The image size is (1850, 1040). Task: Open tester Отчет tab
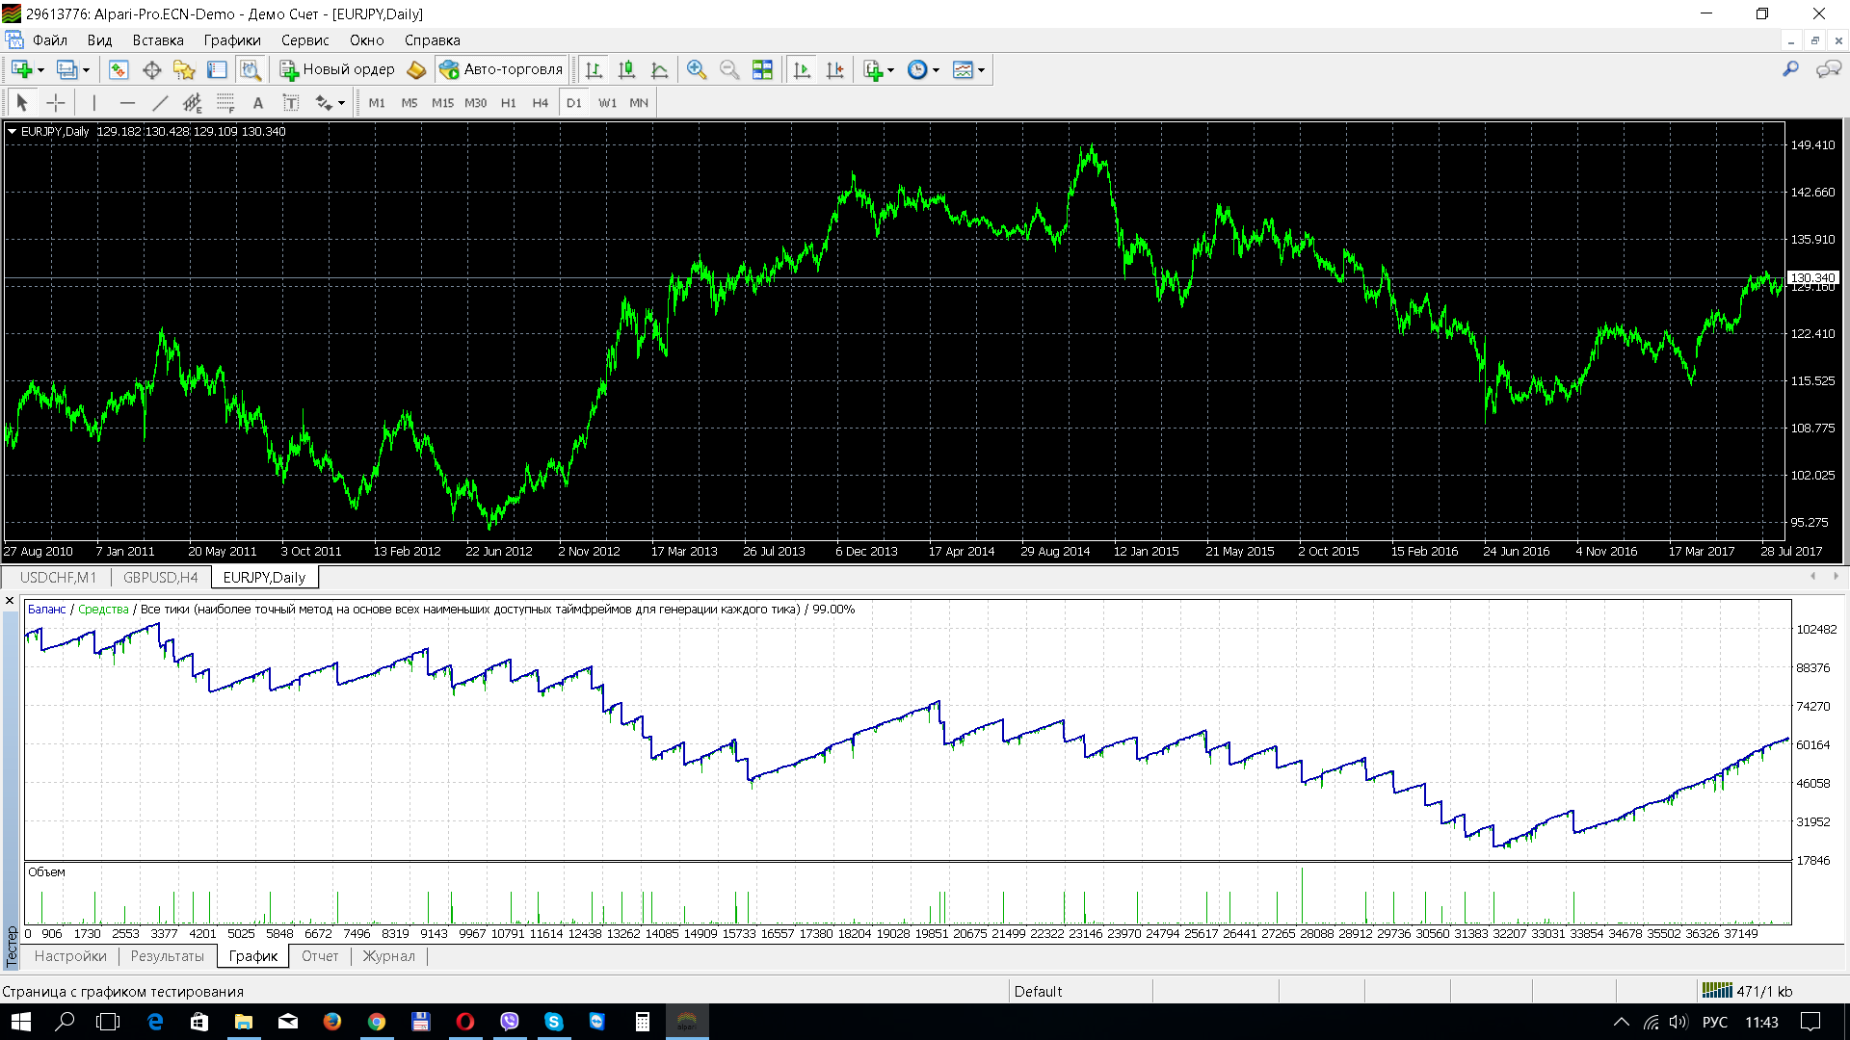[320, 956]
